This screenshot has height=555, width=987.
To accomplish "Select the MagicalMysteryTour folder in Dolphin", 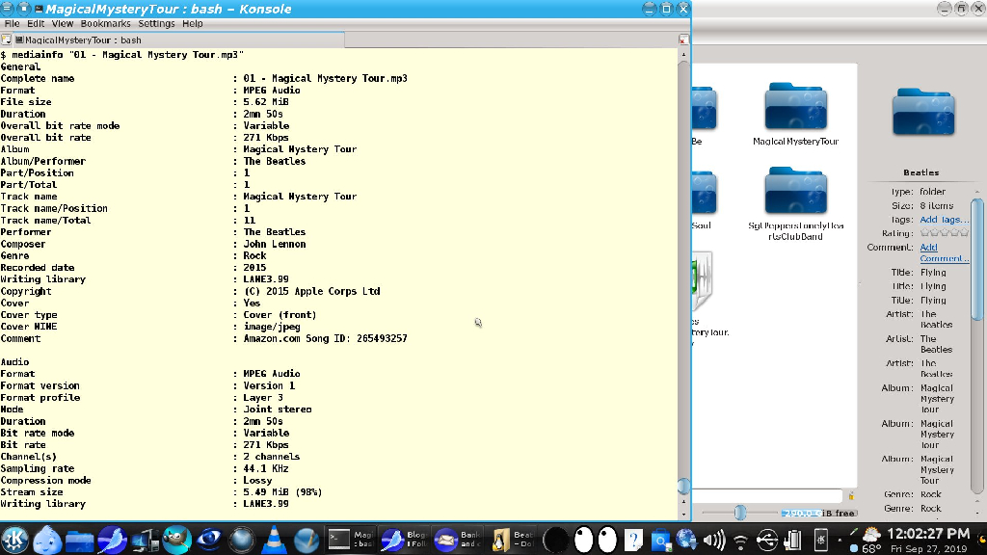I will [795, 115].
